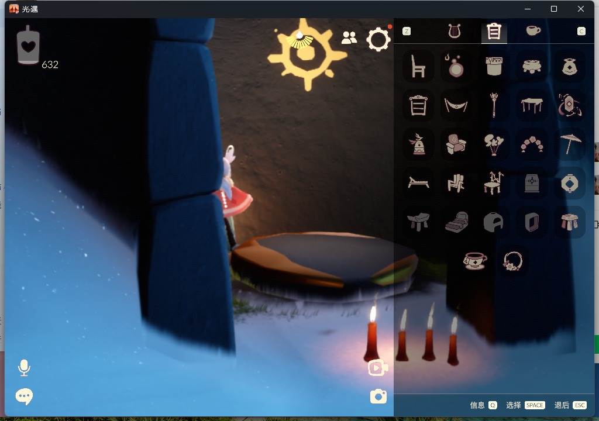
Task: Choose the cushioned armchair prop
Action: click(x=455, y=144)
